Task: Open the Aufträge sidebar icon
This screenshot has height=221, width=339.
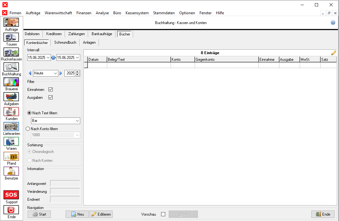Action: pyautogui.click(x=11, y=22)
